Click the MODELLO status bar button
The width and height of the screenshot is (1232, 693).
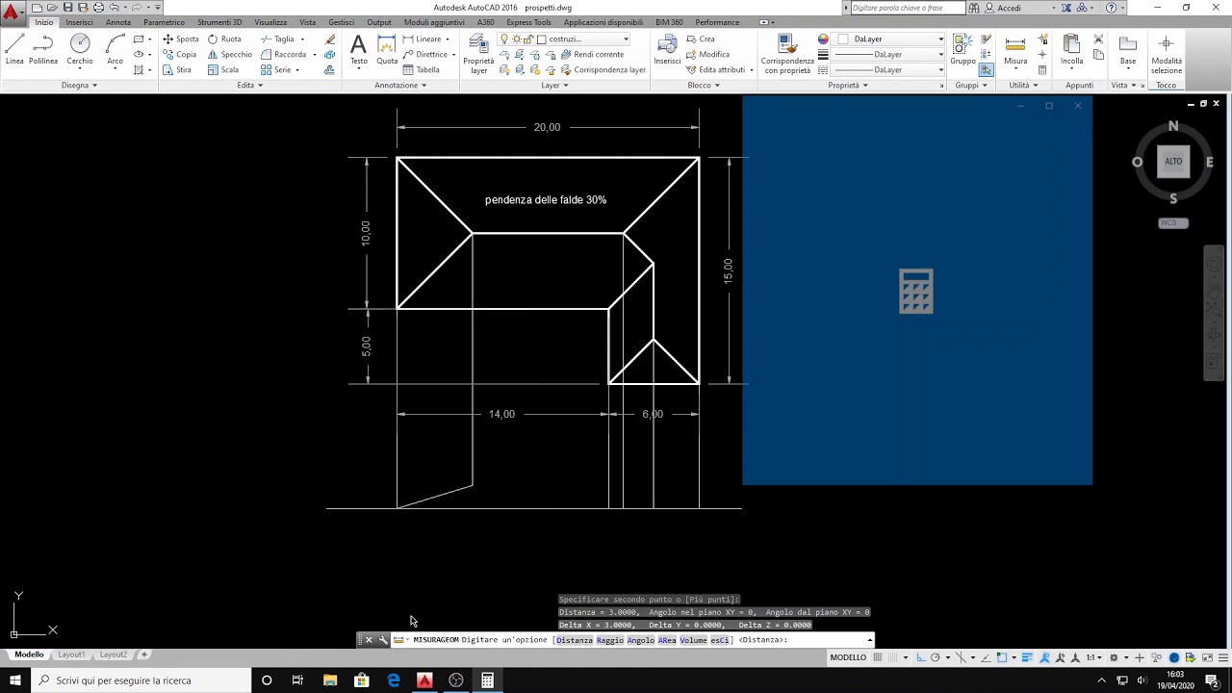(848, 657)
